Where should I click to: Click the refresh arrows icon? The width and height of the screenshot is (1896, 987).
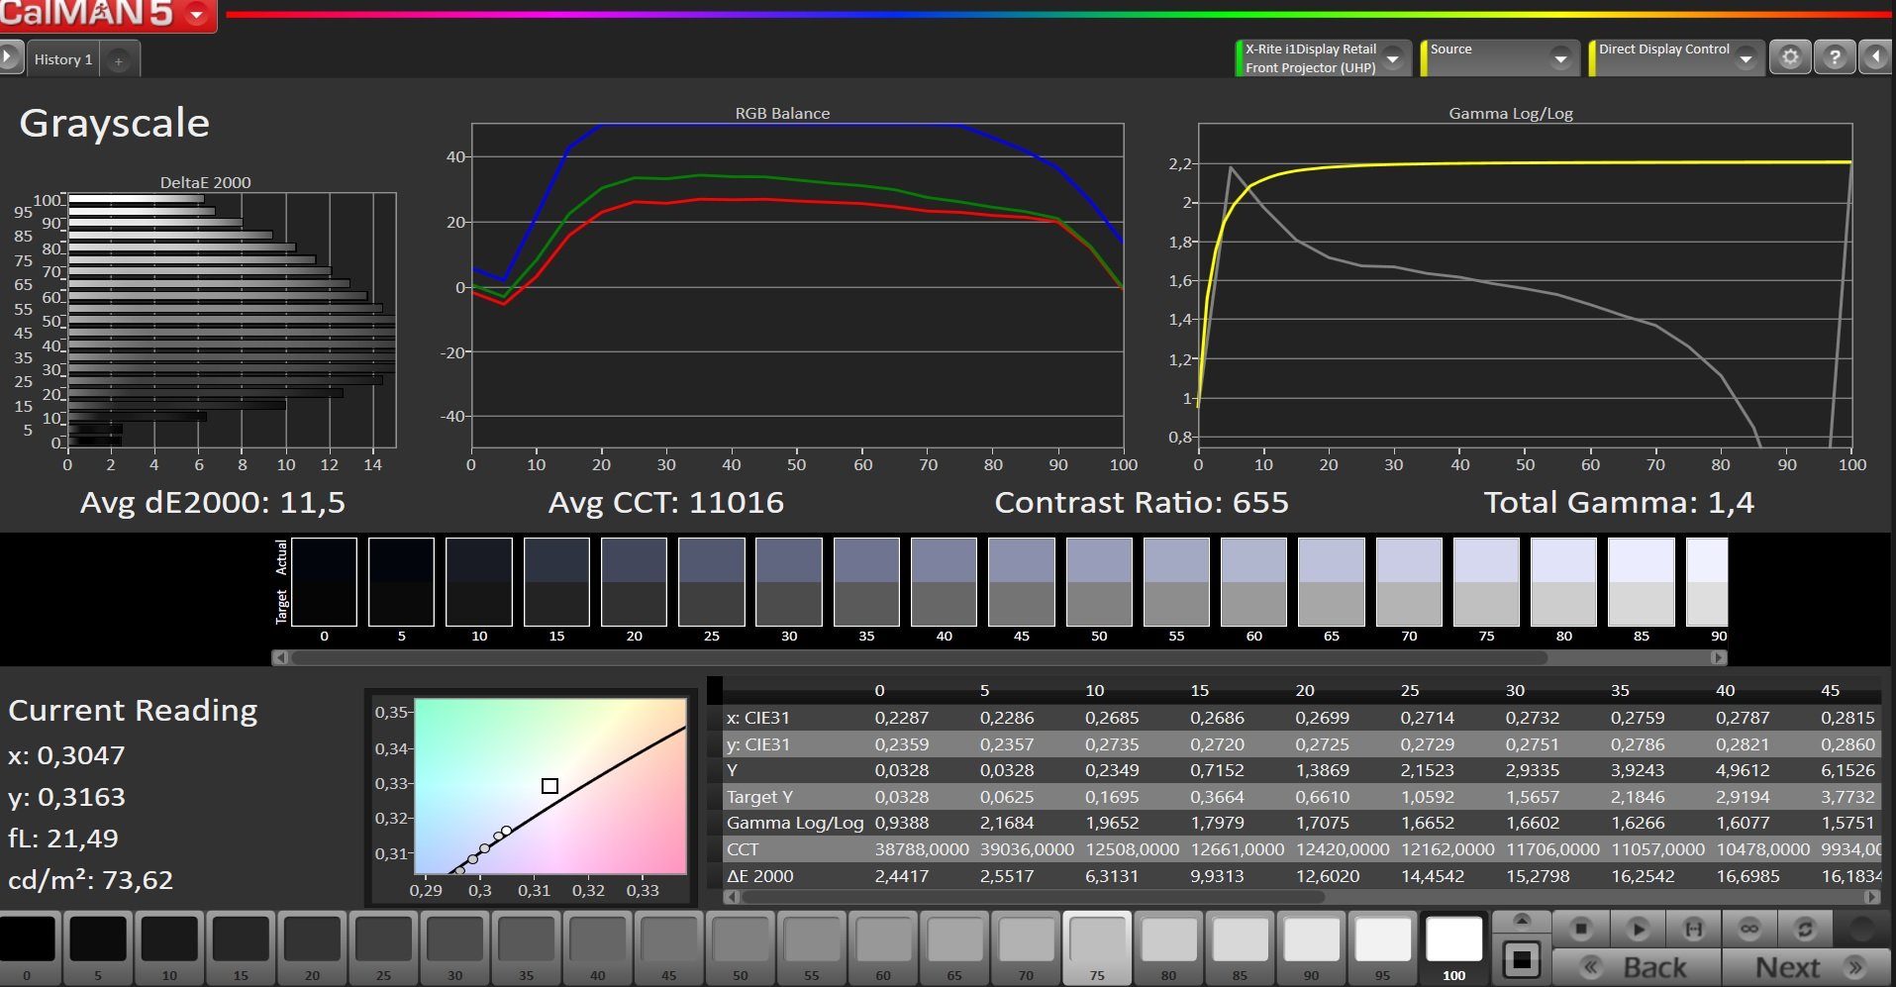[1805, 929]
